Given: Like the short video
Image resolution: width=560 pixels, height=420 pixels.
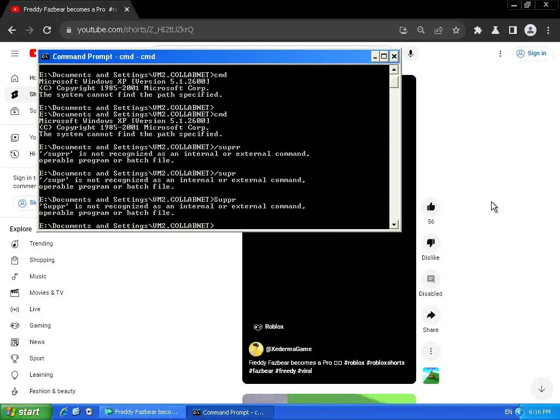Looking at the screenshot, I should (x=431, y=207).
